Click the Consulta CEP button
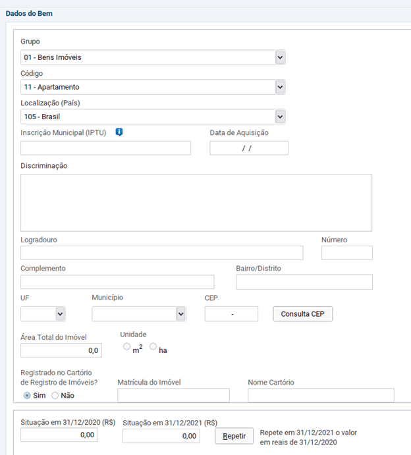 pos(303,314)
